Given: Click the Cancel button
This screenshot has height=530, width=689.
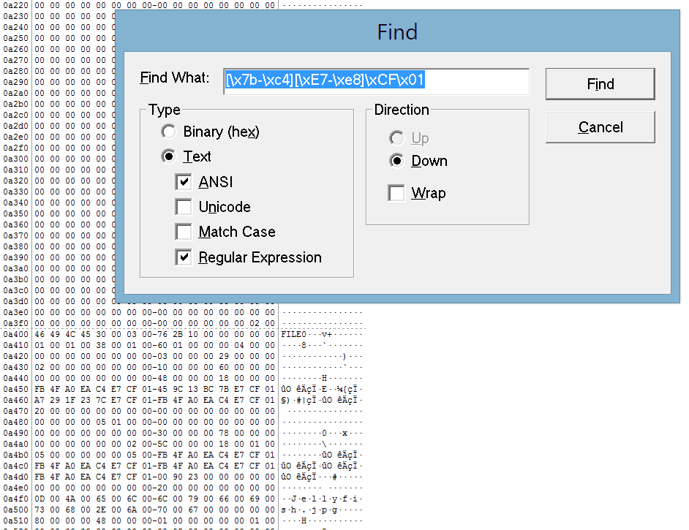Looking at the screenshot, I should pyautogui.click(x=600, y=127).
